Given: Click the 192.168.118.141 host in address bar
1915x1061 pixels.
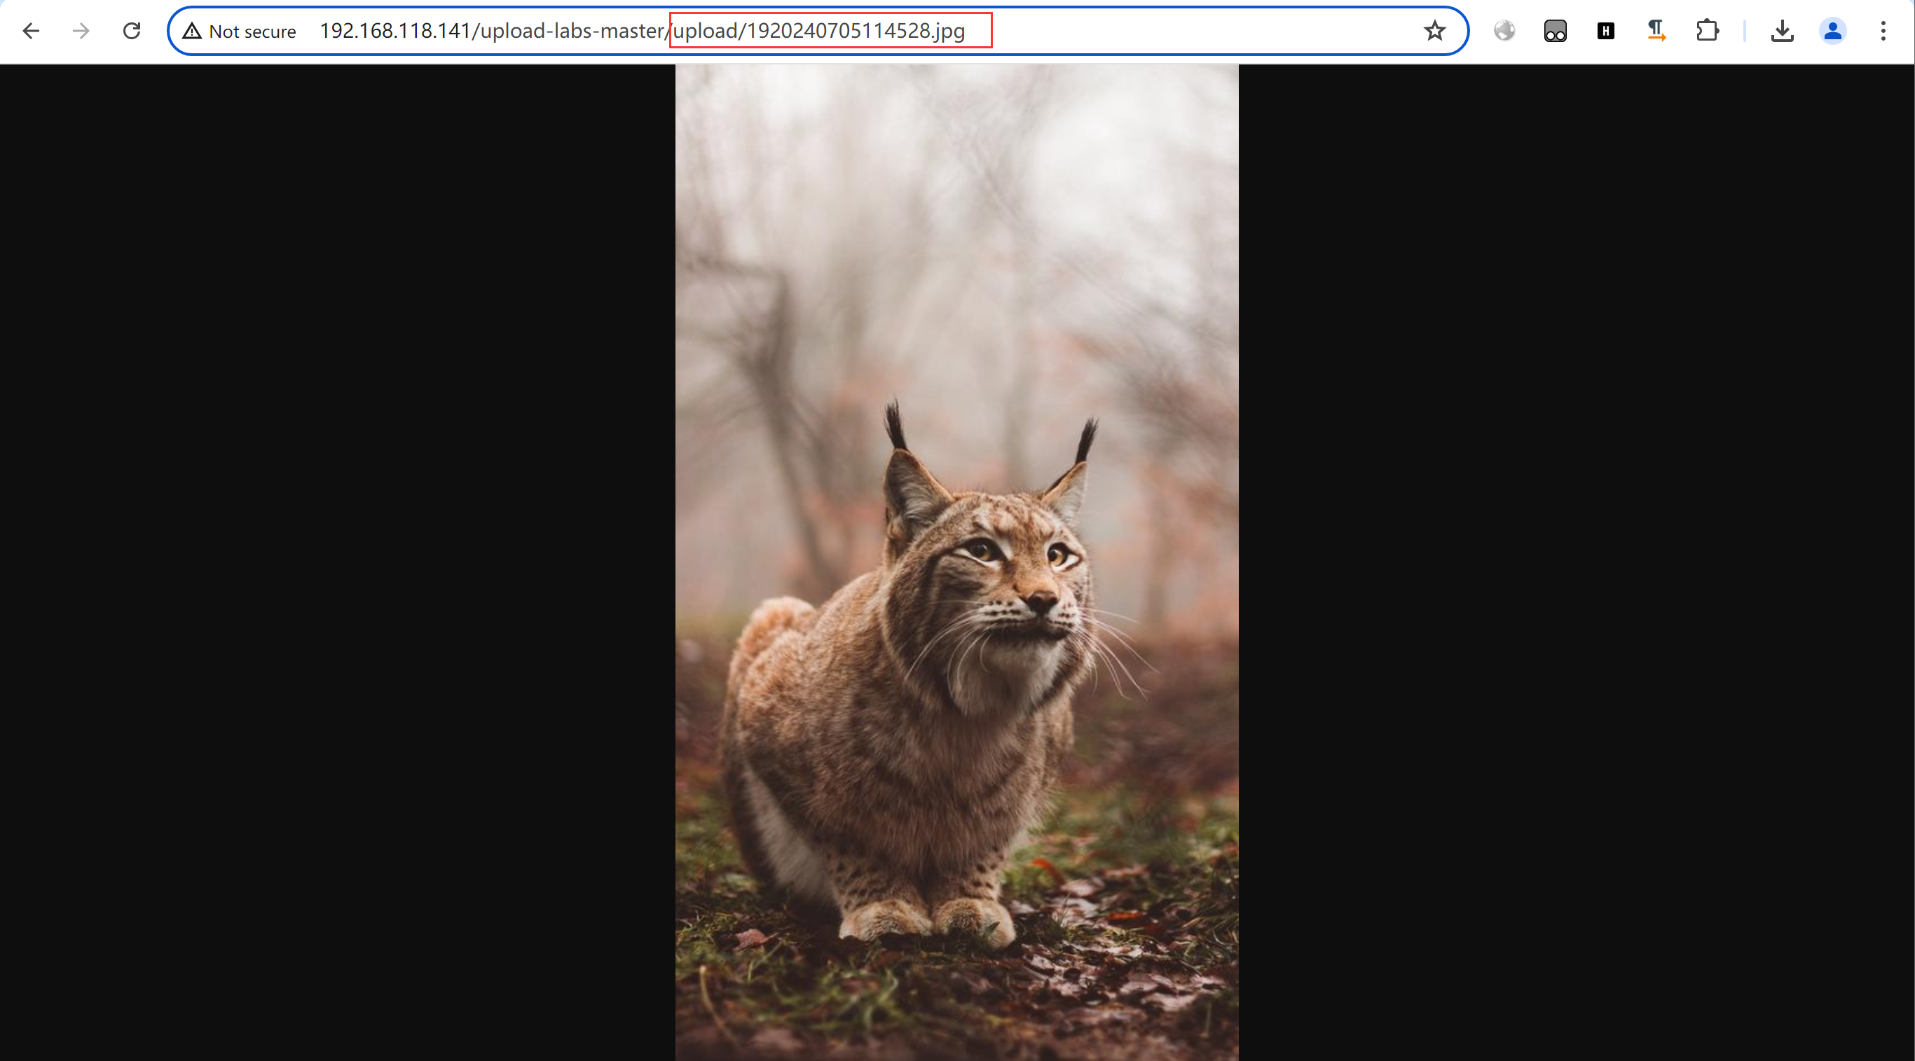Looking at the screenshot, I should pyautogui.click(x=394, y=32).
